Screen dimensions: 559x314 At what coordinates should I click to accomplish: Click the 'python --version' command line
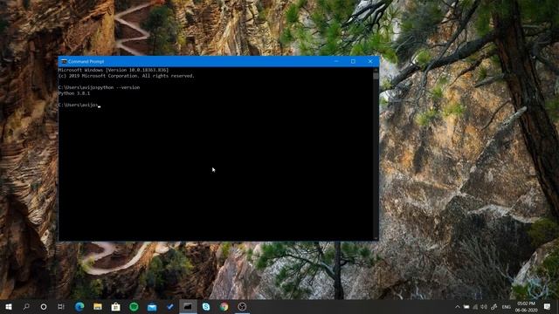[99, 87]
